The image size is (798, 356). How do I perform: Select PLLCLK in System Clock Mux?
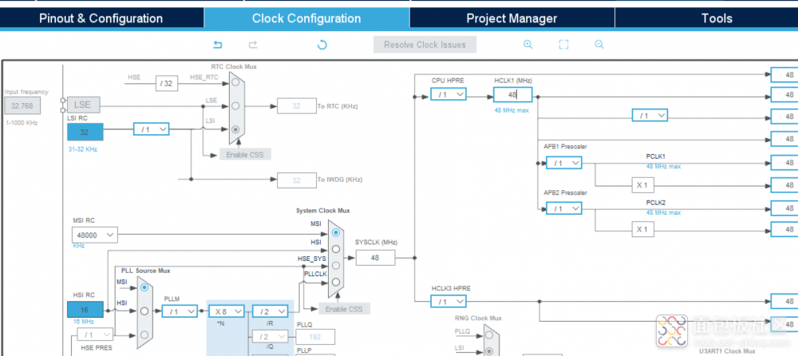(x=335, y=282)
